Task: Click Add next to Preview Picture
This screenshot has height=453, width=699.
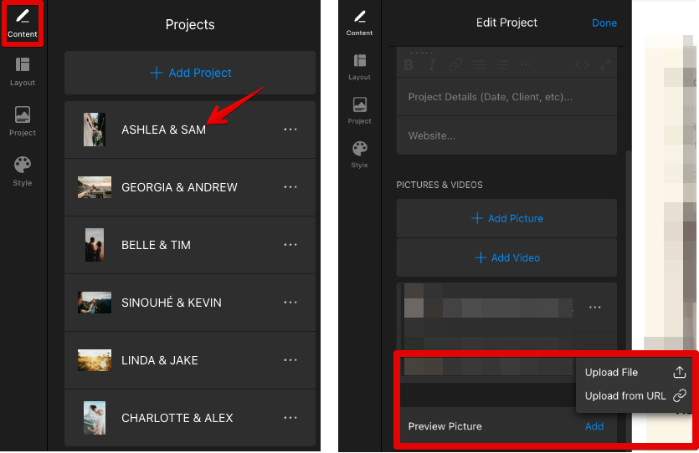Action: click(x=594, y=426)
